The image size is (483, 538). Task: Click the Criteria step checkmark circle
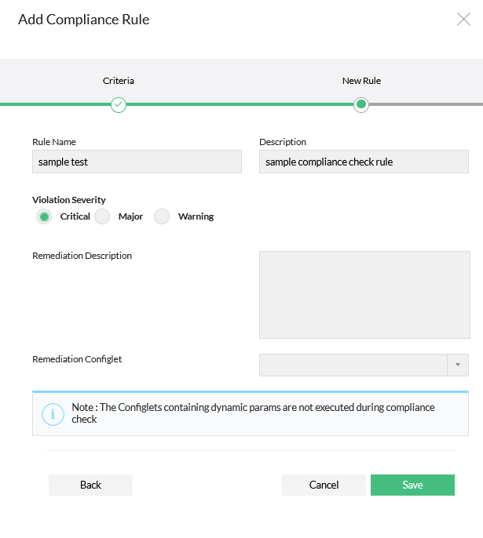tap(118, 104)
